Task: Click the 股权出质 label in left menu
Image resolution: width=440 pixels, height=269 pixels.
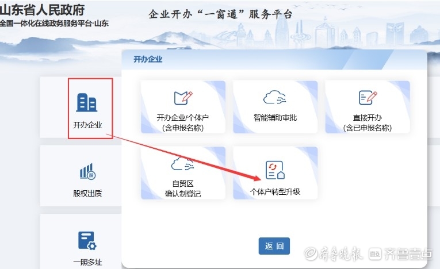Action: point(87,194)
